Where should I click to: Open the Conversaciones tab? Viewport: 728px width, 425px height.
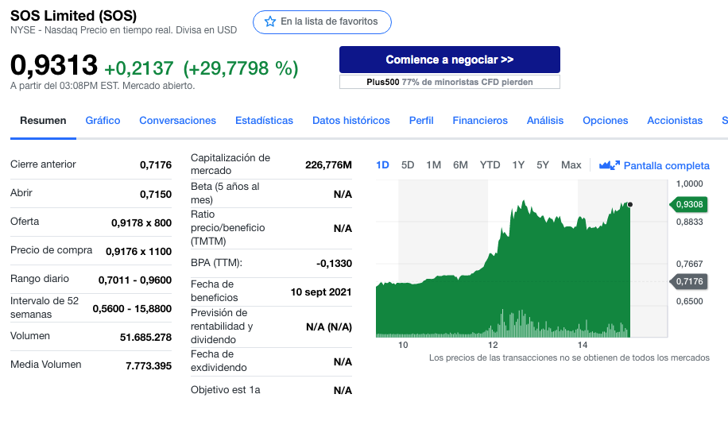click(x=178, y=121)
